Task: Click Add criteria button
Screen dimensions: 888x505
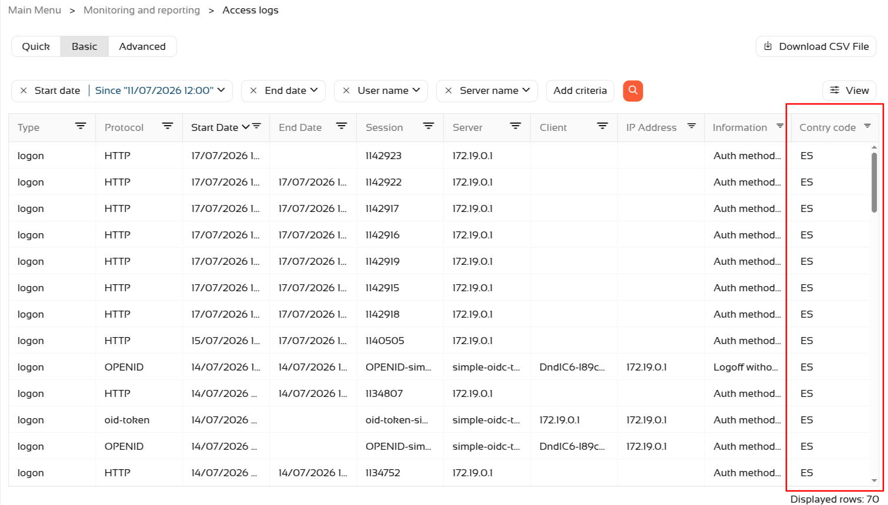Action: click(x=580, y=90)
